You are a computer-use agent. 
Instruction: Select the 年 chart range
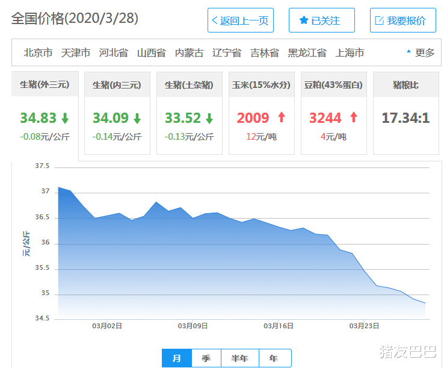pos(275,358)
